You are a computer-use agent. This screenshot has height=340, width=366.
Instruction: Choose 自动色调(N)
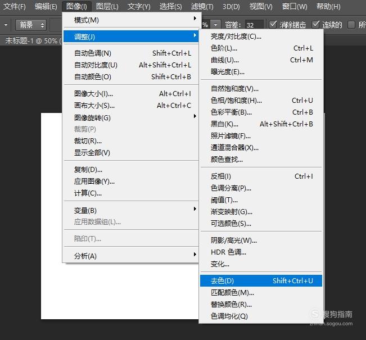click(x=131, y=53)
